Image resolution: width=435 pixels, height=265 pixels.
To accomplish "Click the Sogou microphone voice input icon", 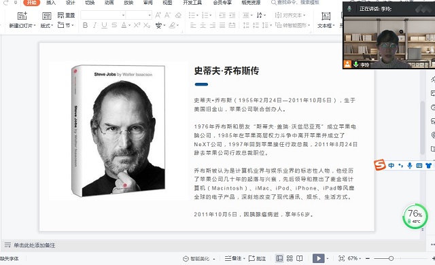I will 409,166.
